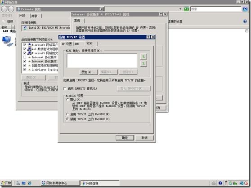This screenshot has width=251, height=188.
Task: Click inside the WINS address list box
Action: pos(102,61)
